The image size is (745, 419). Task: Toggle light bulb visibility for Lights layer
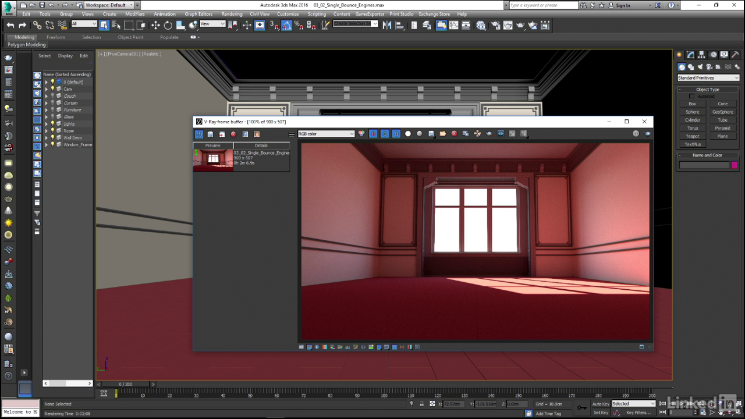[x=52, y=124]
